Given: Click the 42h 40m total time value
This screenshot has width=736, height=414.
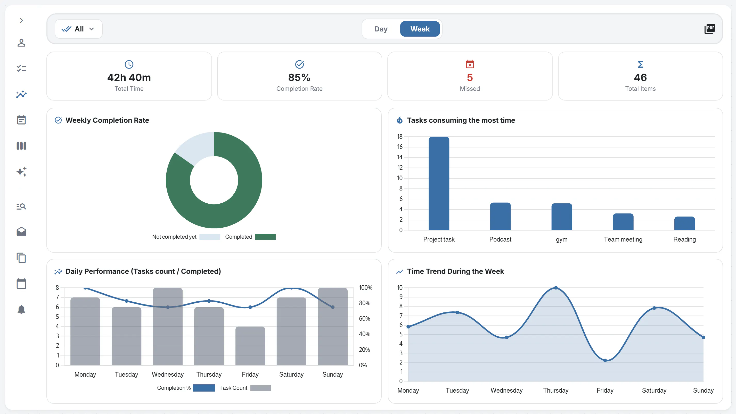Looking at the screenshot, I should click(x=129, y=77).
